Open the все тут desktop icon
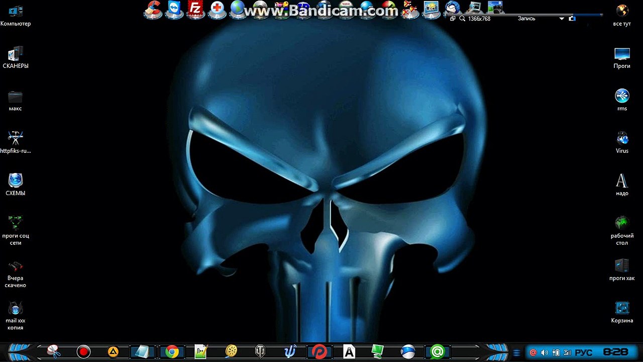The height and width of the screenshot is (362, 643). [622, 16]
